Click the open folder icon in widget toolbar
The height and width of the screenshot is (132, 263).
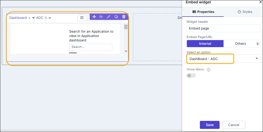pyautogui.click(x=101, y=17)
